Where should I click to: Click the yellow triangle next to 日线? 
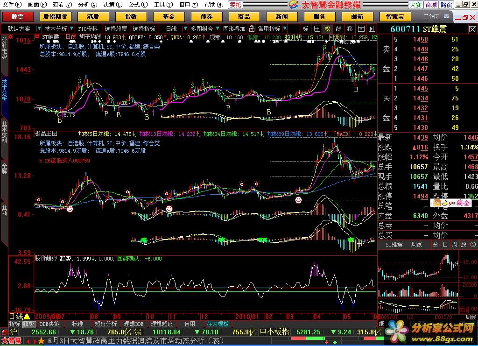pos(27,317)
